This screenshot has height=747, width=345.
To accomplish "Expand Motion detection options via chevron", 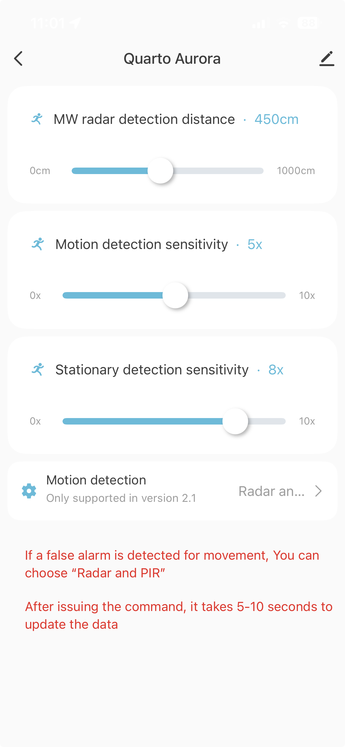I will pos(318,491).
